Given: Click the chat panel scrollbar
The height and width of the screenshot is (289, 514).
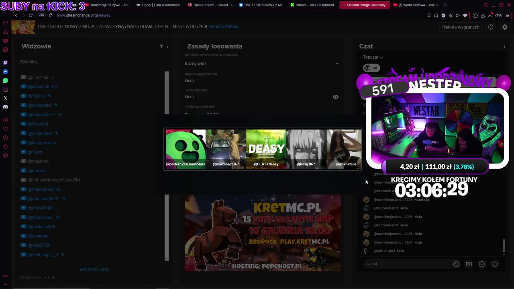Looking at the screenshot, I should (504, 246).
